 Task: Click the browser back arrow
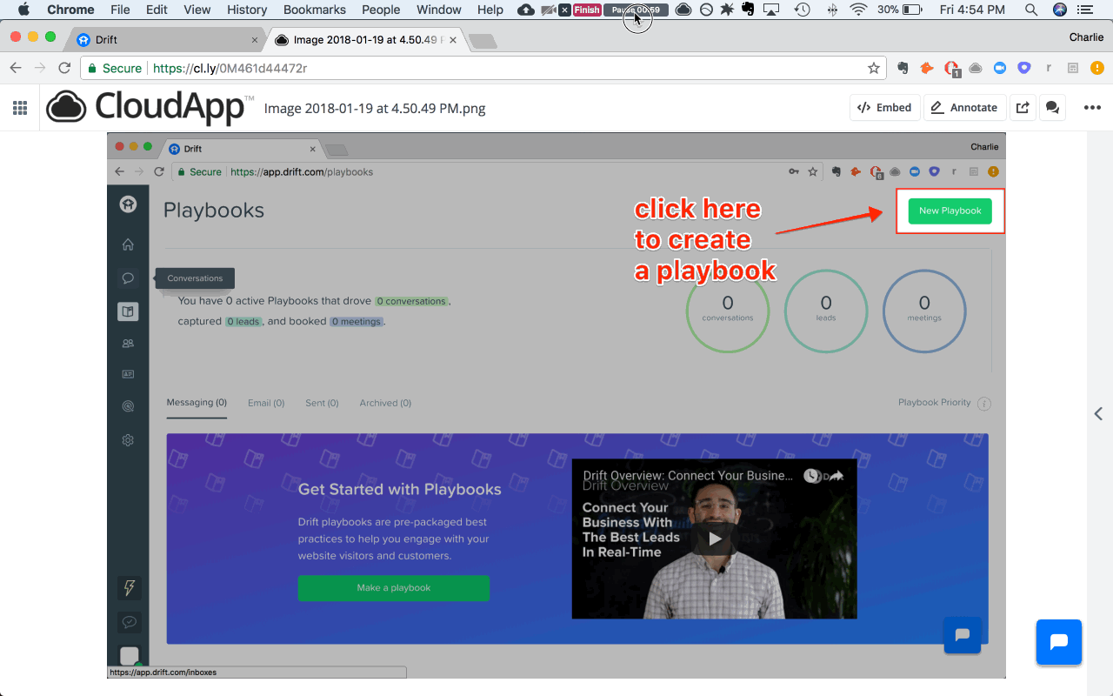point(16,68)
